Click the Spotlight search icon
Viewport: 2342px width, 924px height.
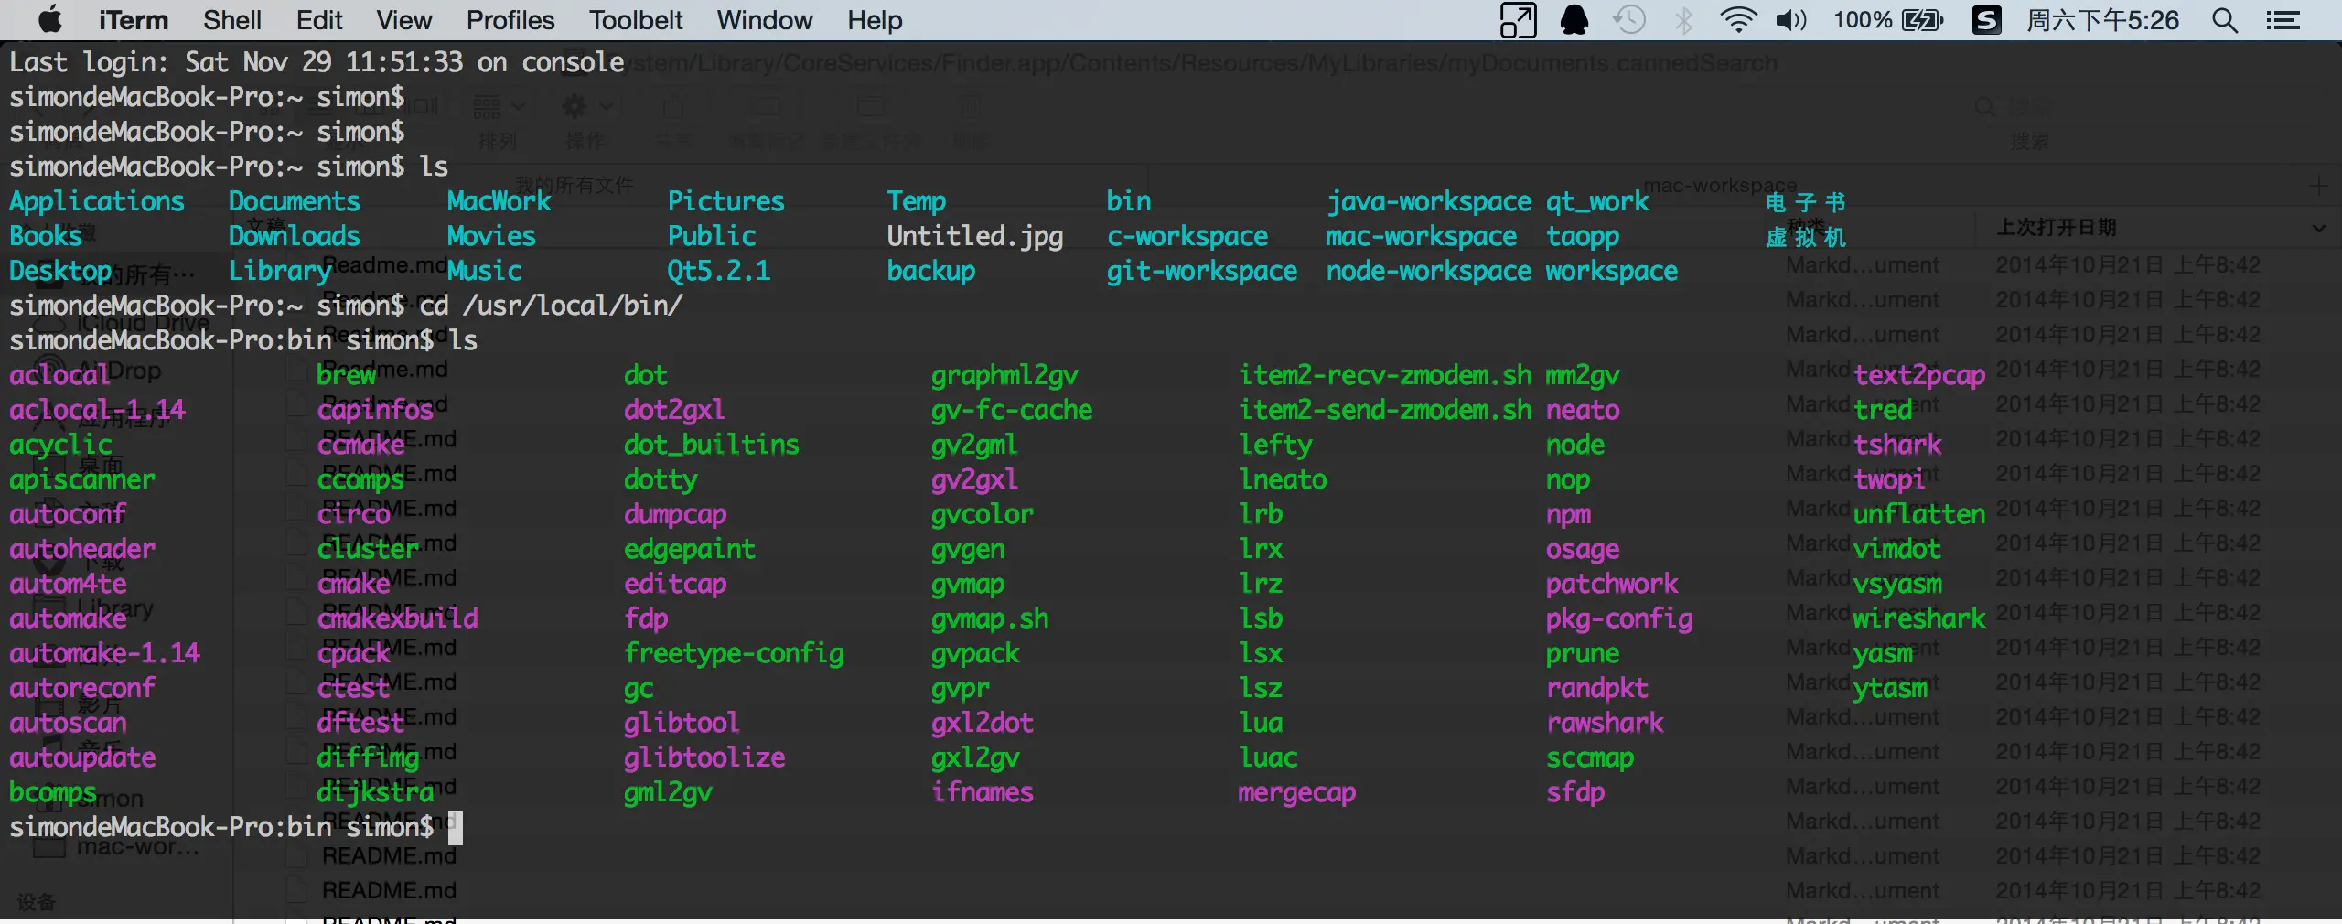point(2225,20)
